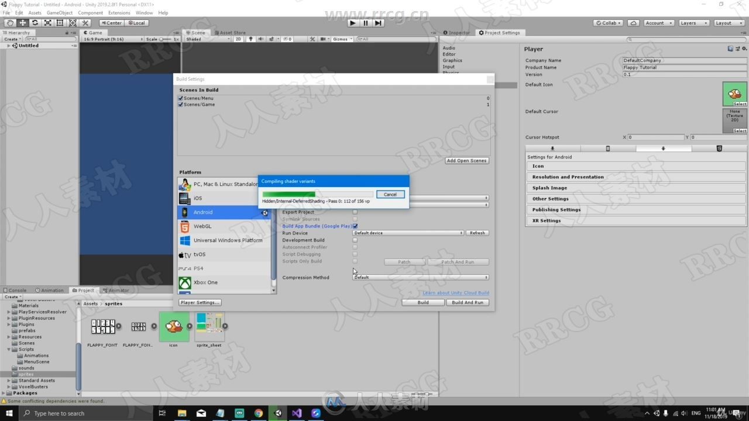This screenshot has height=421, width=749.
Task: Expand the sprite_sheet asset arrow
Action: 225,326
